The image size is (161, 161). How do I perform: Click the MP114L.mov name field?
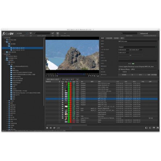click(137, 41)
